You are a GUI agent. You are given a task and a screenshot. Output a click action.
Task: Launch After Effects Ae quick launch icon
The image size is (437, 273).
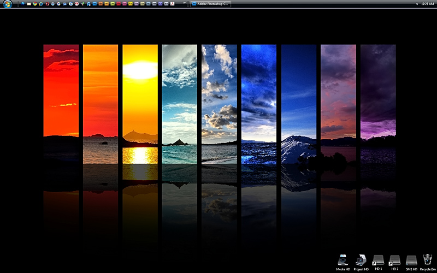pyautogui.click(x=155, y=4)
